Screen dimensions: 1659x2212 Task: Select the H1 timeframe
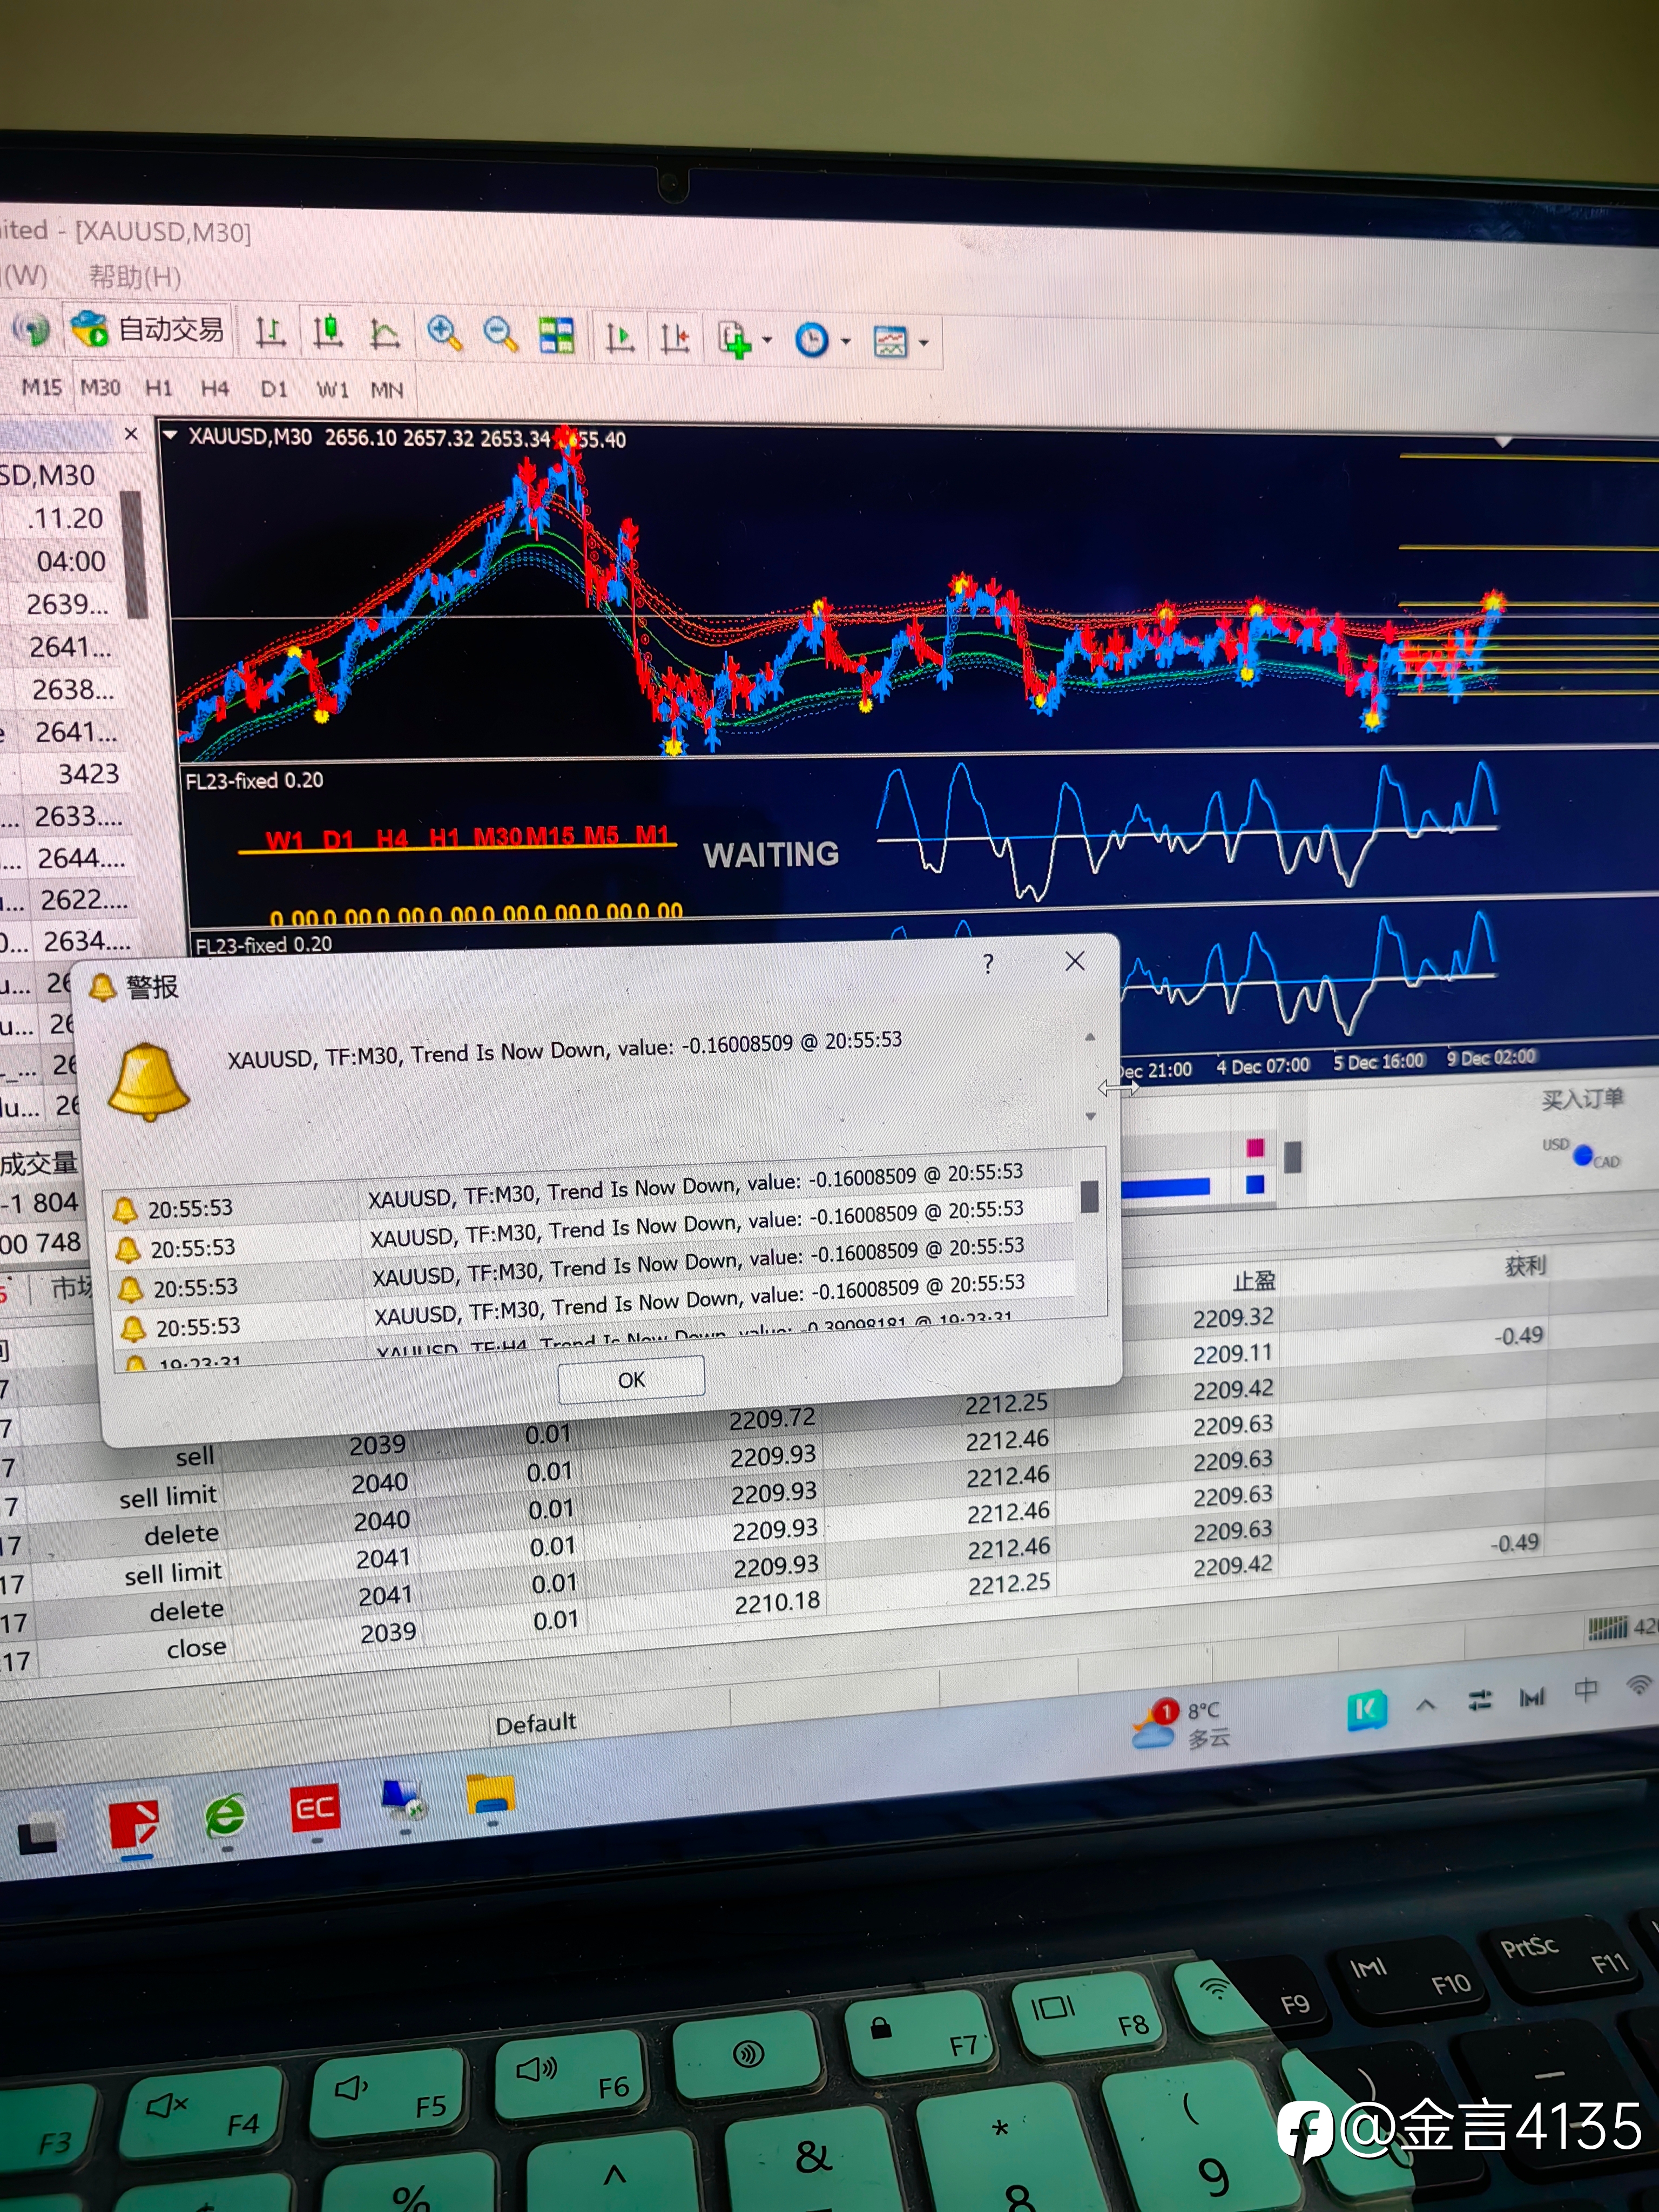[x=158, y=388]
